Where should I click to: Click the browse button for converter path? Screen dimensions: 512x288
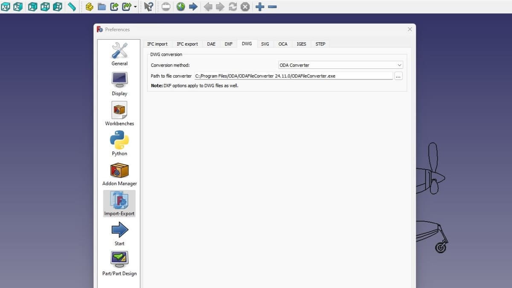tap(398, 76)
